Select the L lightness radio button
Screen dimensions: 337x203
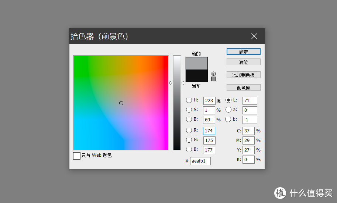[228, 100]
